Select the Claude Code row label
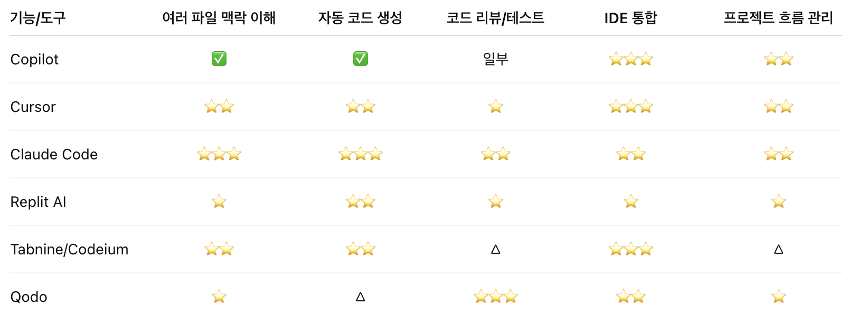Screen dimensions: 849x323 pos(54,154)
